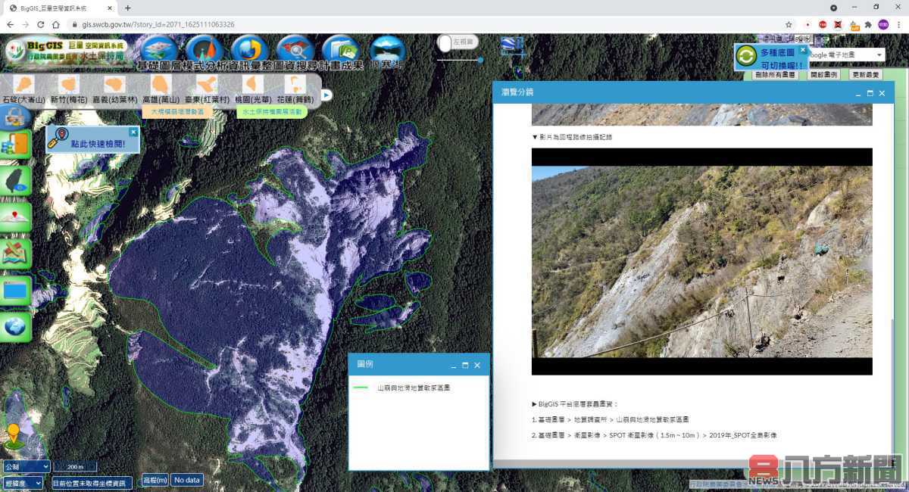Click the Google Earth globe icon on map
The image size is (909, 492).
tap(512, 45)
